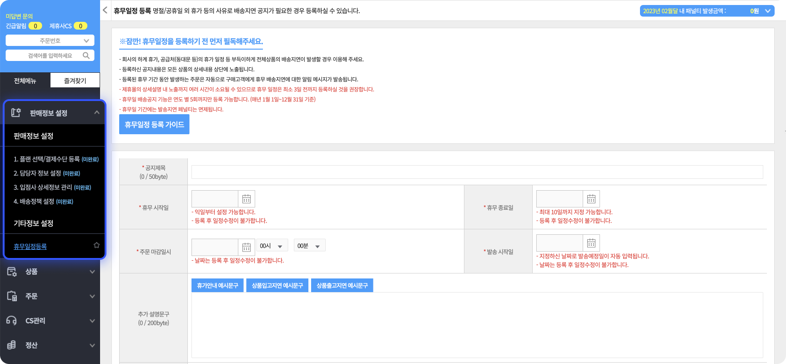The height and width of the screenshot is (364, 786).
Task: Open calendar picker for 주문 마감일시
Action: (x=247, y=247)
